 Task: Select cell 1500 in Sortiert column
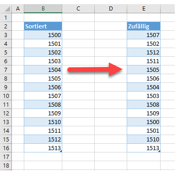(43, 35)
